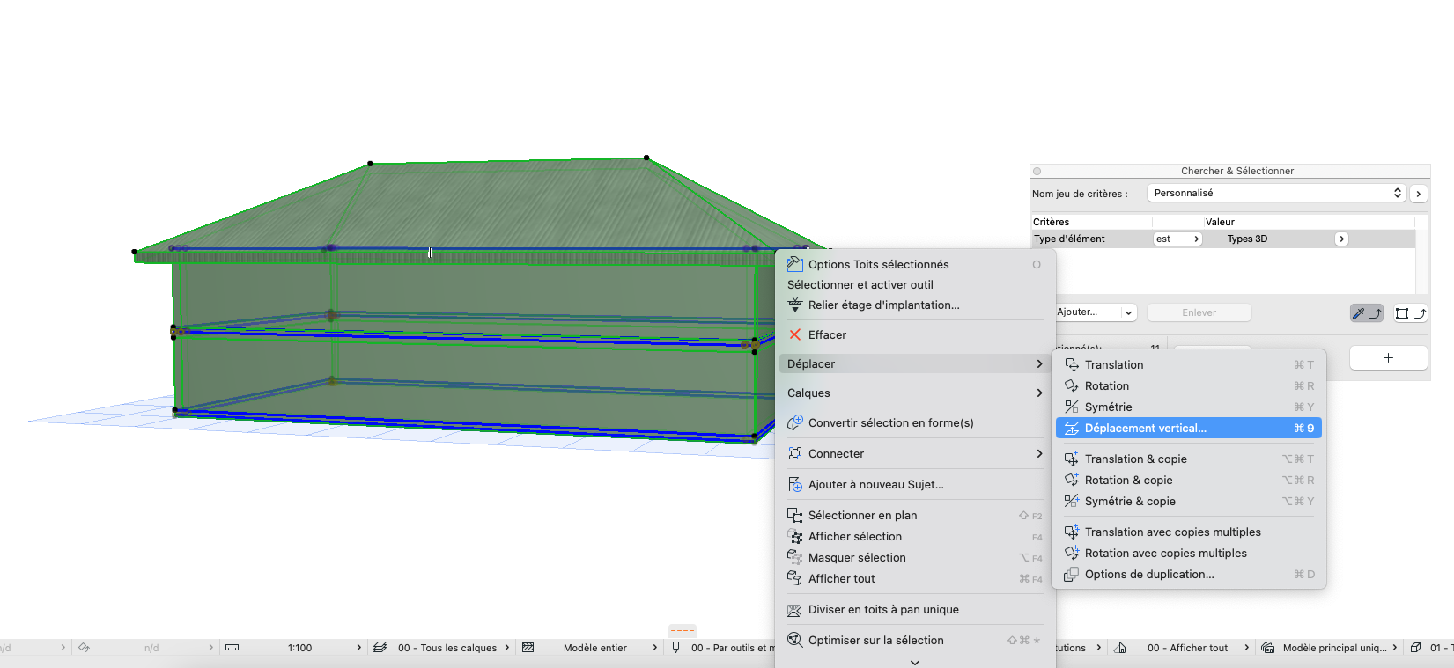Click the scale ruler icon in status bar

tap(232, 648)
